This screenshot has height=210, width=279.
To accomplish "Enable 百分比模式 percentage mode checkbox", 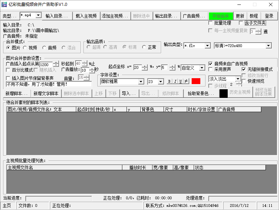I will click(8, 70).
